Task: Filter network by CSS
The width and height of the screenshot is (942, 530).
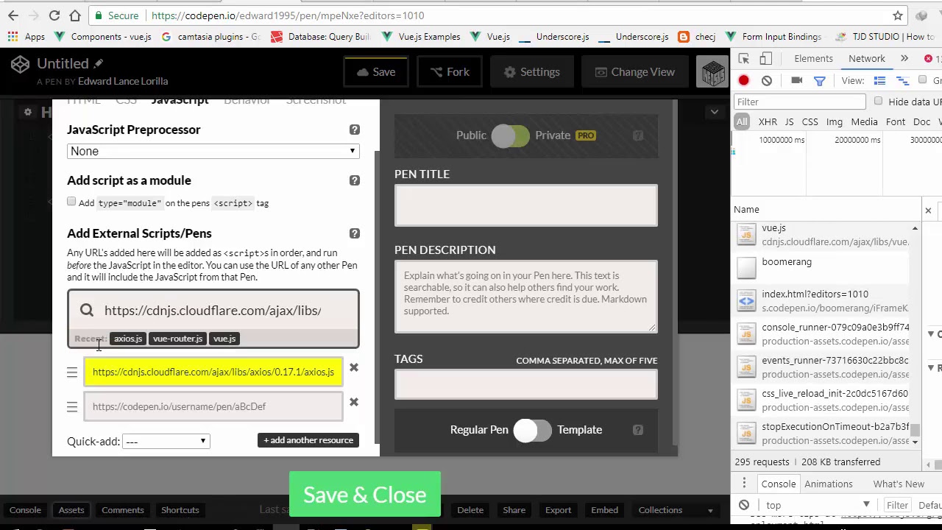Action: click(x=810, y=122)
